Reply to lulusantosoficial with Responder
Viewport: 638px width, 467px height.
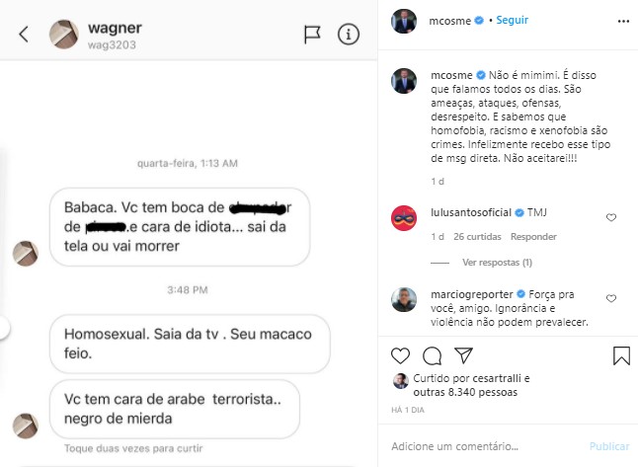pyautogui.click(x=533, y=237)
